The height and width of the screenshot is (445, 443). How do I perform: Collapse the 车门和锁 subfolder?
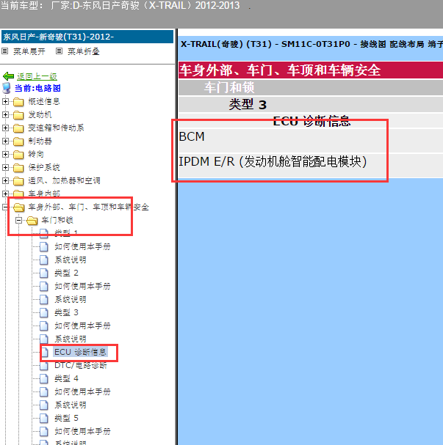tap(18, 220)
